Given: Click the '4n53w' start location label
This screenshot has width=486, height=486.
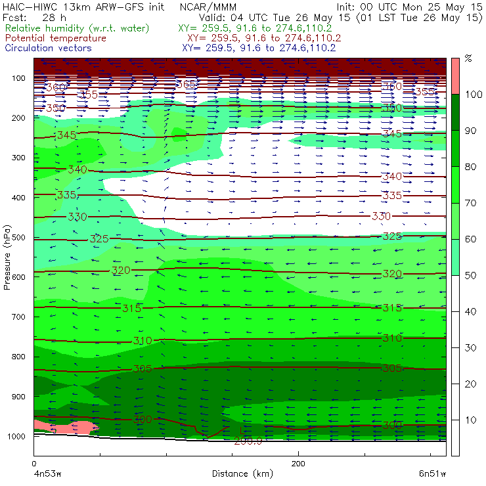Looking at the screenshot, I should pos(48,474).
